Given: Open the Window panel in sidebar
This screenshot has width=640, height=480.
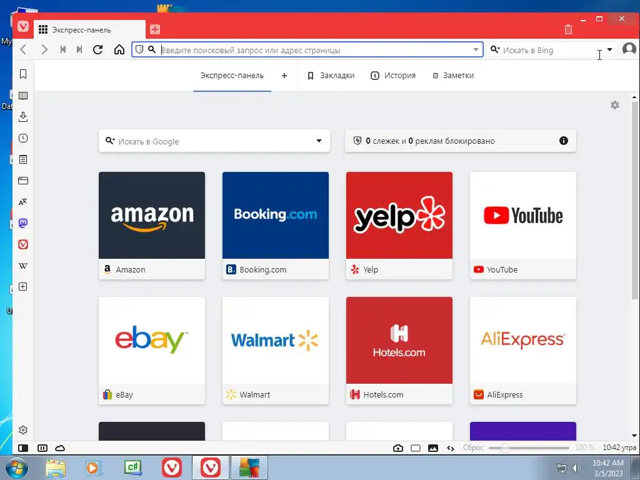Looking at the screenshot, I should pos(23,181).
